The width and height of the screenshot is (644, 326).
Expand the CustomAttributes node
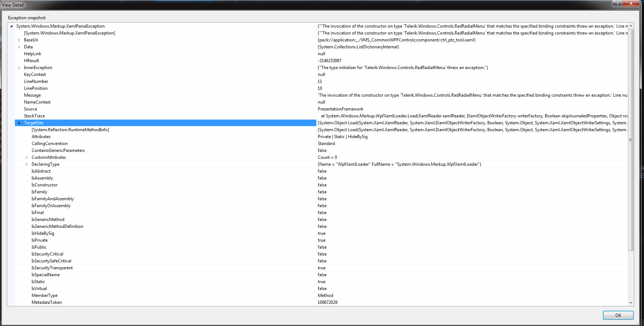coord(27,157)
